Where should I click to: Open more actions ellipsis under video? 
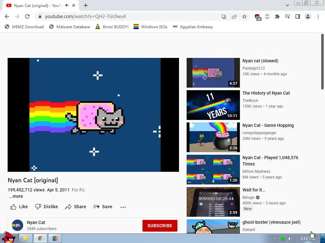point(123,207)
